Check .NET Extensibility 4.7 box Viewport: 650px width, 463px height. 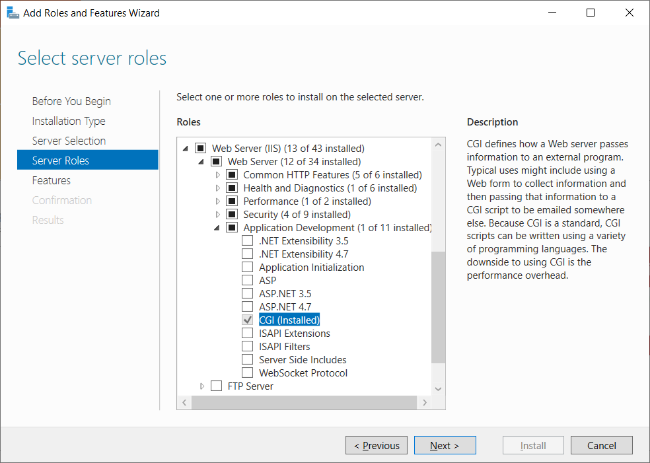[x=248, y=254]
